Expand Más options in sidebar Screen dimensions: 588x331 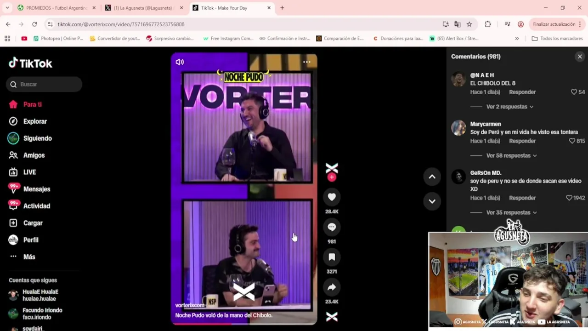[x=23, y=257]
